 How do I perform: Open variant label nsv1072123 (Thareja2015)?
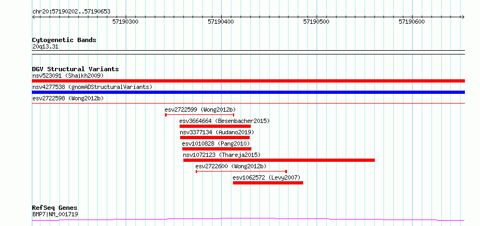click(x=222, y=155)
